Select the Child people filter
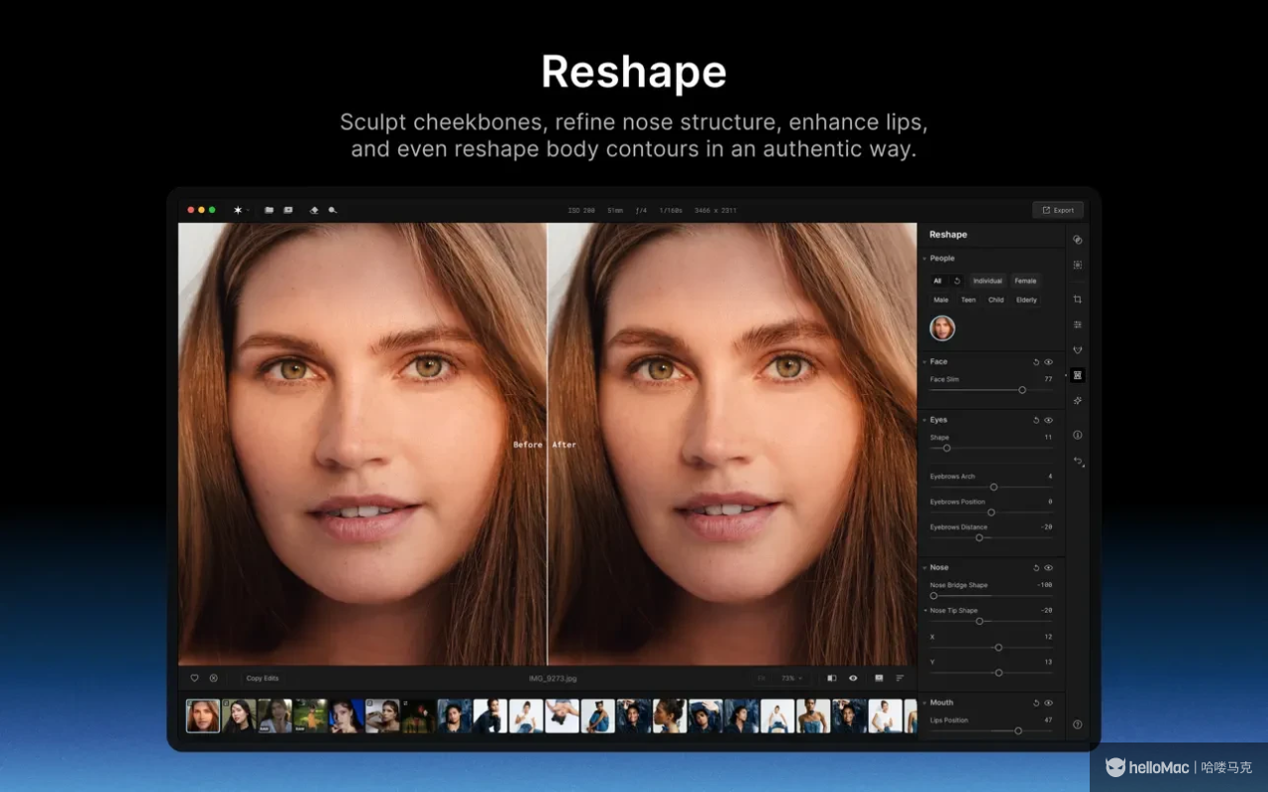 coord(997,300)
